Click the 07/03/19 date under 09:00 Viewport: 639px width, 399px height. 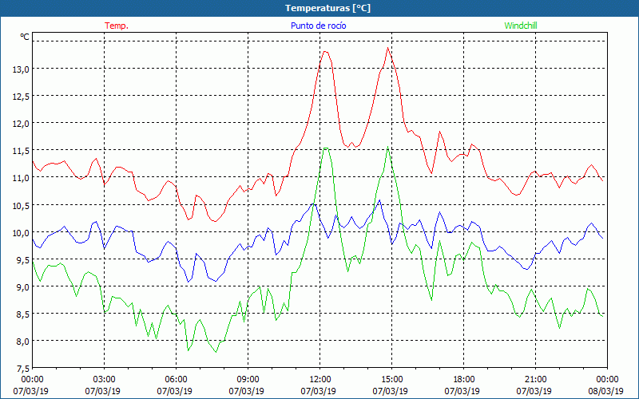pos(246,391)
